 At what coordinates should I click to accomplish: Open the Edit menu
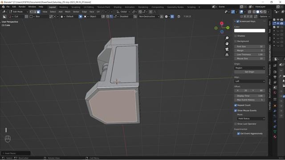point(14,7)
